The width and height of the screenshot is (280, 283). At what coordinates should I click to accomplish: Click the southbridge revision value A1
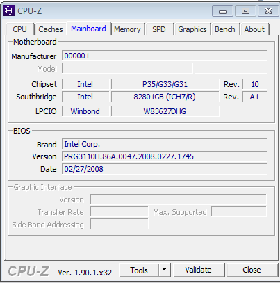point(255,97)
